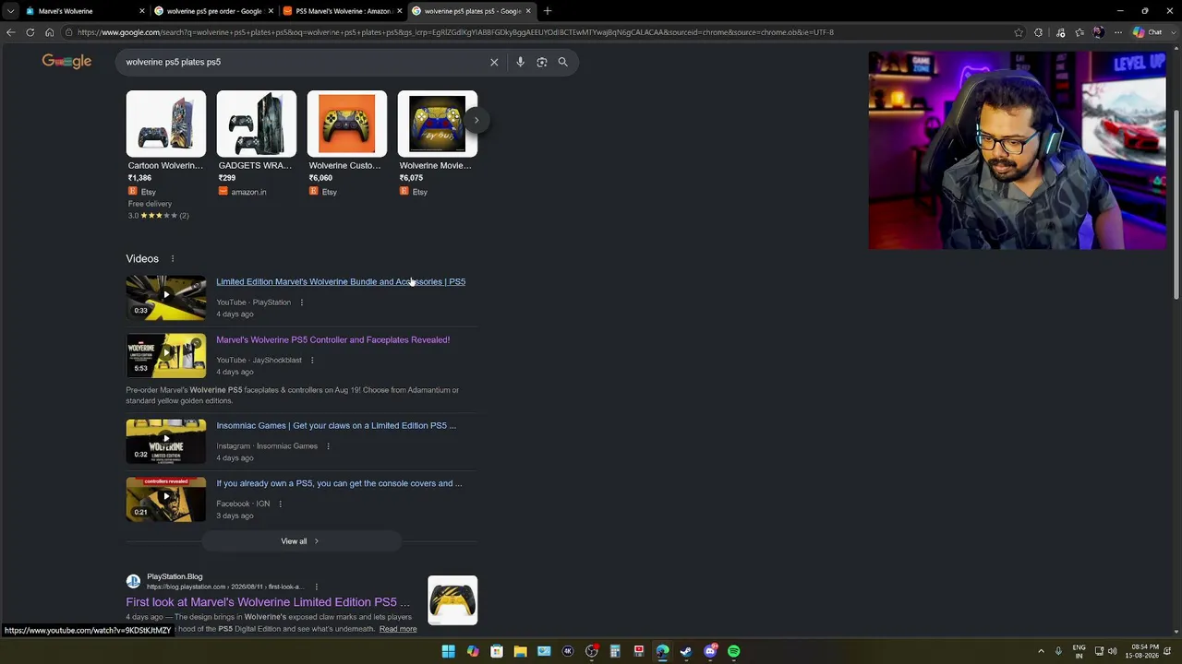This screenshot has width=1182, height=664.
Task: Click View all videos button
Action: pos(301,541)
